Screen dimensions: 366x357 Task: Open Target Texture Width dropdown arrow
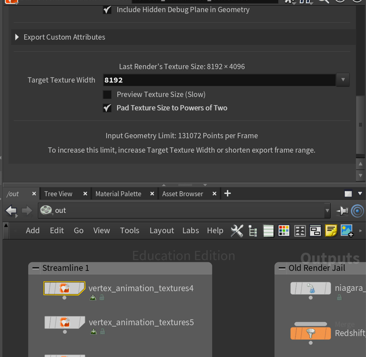pyautogui.click(x=343, y=80)
